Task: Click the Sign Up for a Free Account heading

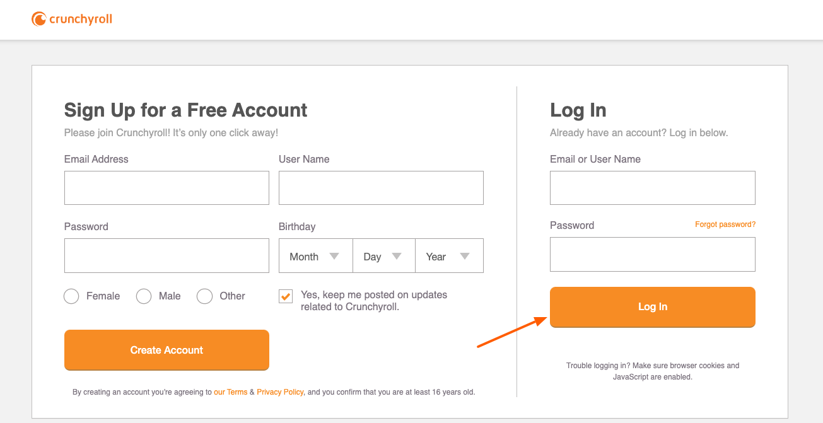Action: point(186,110)
